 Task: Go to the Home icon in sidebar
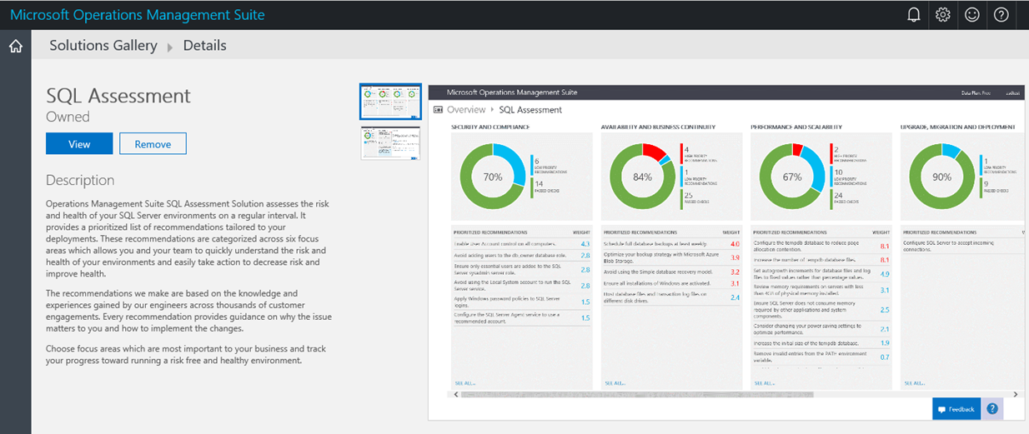pos(15,46)
